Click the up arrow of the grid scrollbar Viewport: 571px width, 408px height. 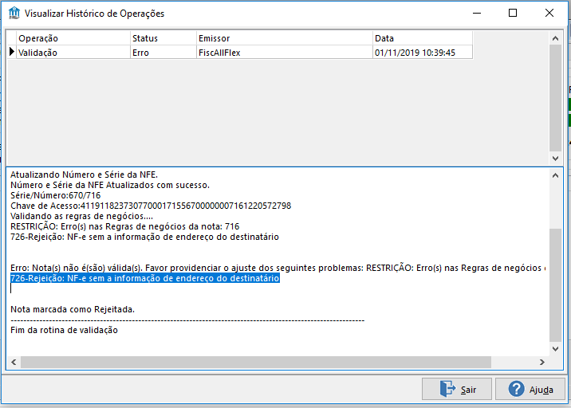pos(555,38)
